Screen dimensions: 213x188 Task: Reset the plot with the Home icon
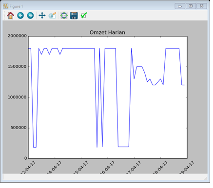[x=11, y=16]
